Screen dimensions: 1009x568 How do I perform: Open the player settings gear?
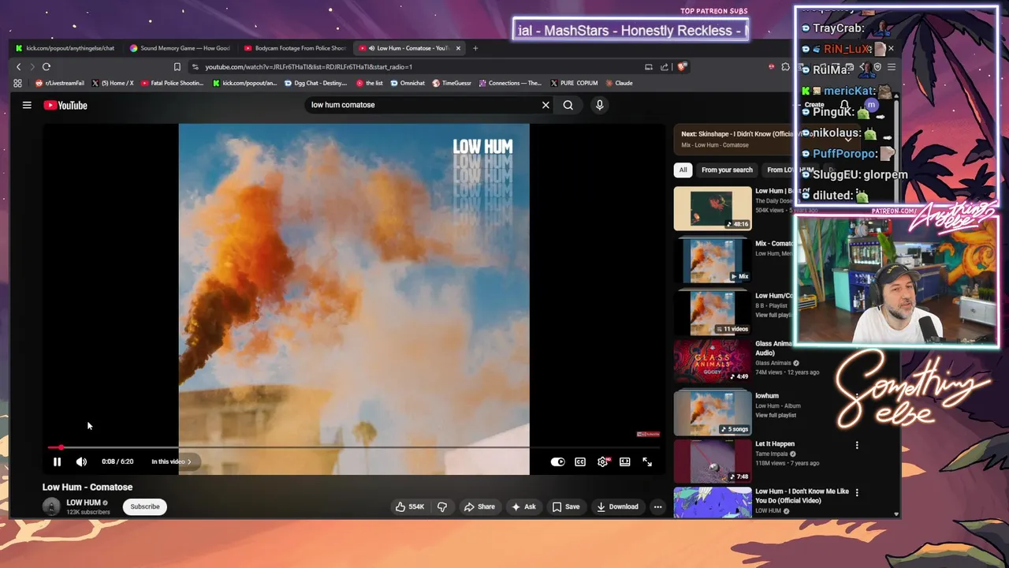point(603,462)
